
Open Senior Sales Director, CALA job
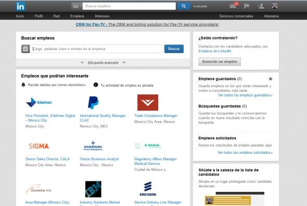click(47, 159)
